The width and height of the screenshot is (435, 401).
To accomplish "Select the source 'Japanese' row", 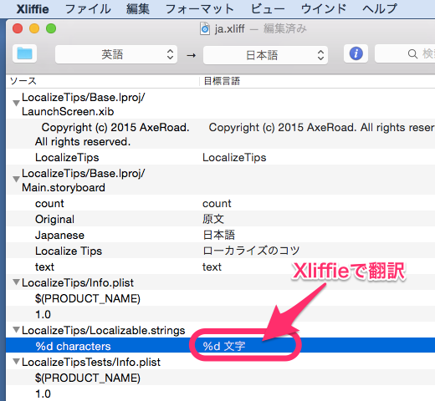I will pos(59,235).
